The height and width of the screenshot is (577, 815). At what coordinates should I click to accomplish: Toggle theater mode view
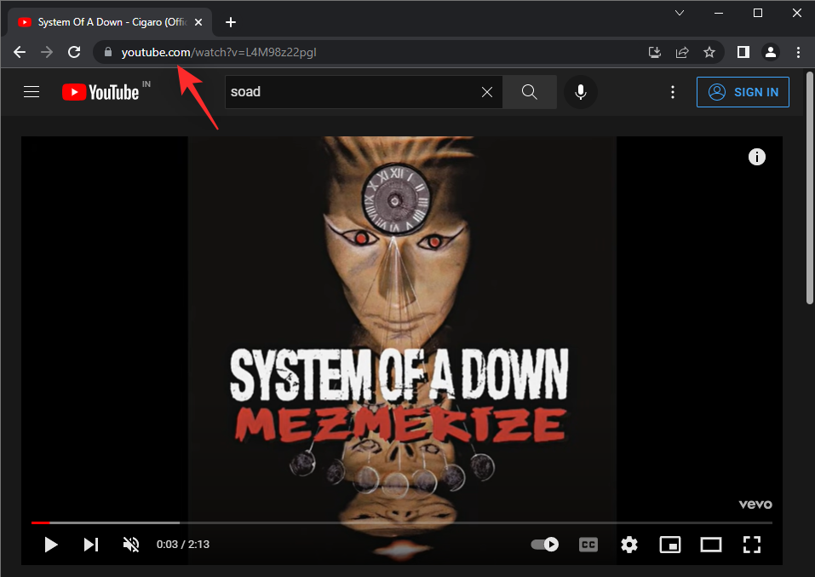(x=710, y=545)
